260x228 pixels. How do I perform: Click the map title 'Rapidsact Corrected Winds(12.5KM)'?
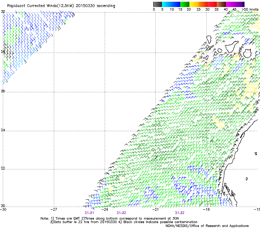tap(40, 6)
